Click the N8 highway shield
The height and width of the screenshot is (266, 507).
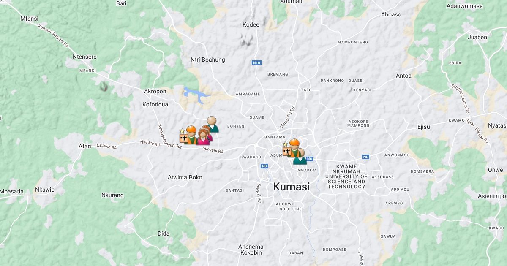click(264, 166)
